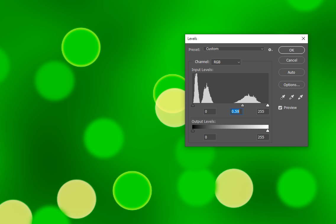Click the Auto button

pos(291,72)
